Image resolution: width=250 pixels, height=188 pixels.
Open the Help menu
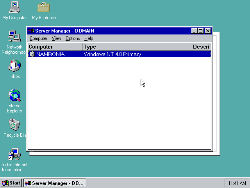[x=89, y=38]
